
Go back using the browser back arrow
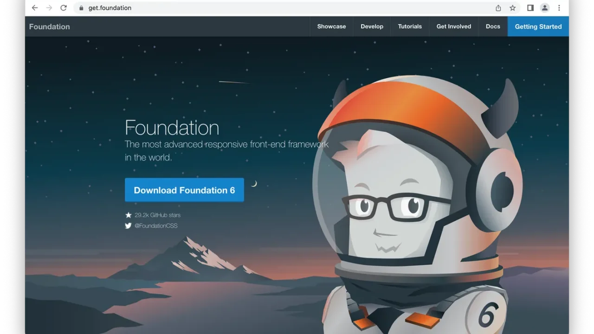[35, 8]
